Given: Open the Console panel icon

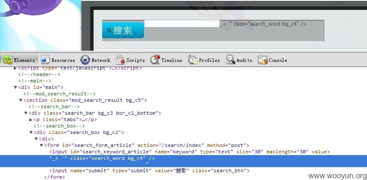Looking at the screenshot, I should 262,60.
